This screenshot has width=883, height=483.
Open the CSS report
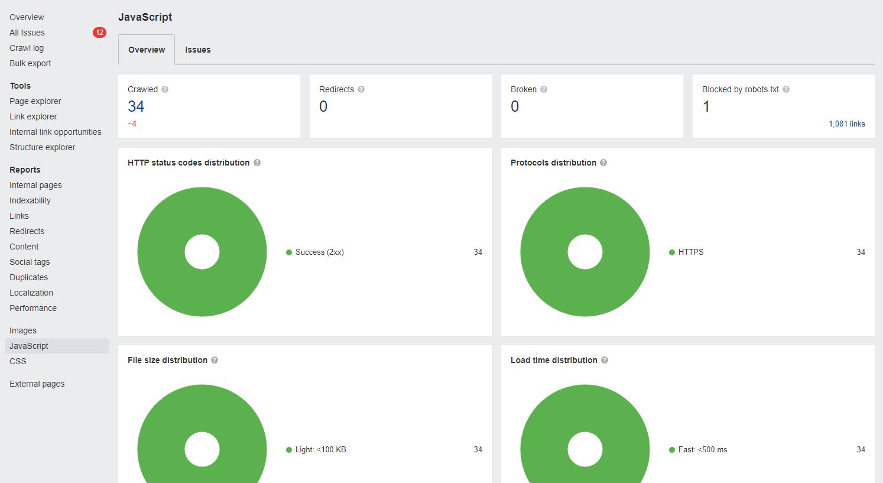[18, 361]
